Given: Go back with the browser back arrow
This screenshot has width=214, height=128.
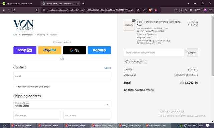Looking at the screenshot, I should pyautogui.click(x=4, y=10).
